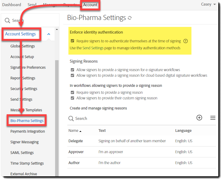Click the sidebar search field
Viewport: 221px width, 179px height.
pyautogui.click(x=30, y=21)
